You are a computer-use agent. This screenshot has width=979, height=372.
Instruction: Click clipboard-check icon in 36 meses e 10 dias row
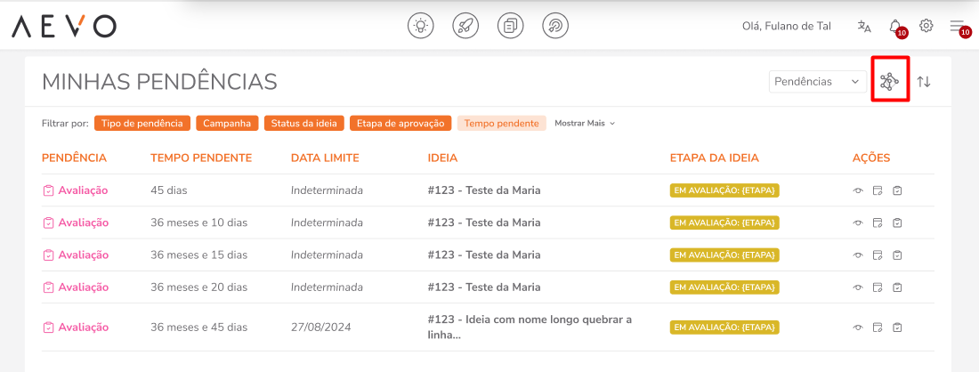click(x=897, y=222)
